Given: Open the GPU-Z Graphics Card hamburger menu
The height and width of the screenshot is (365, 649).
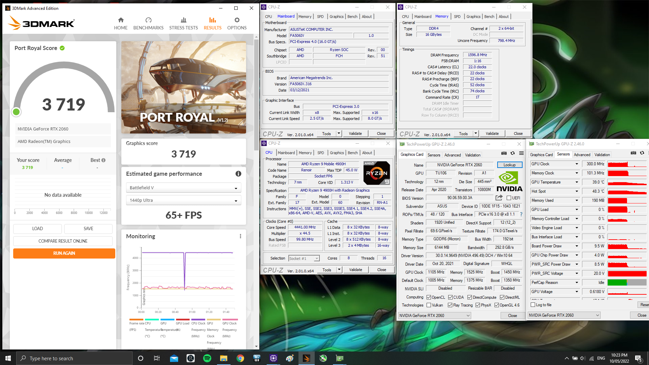Looking at the screenshot, I should (521, 153).
